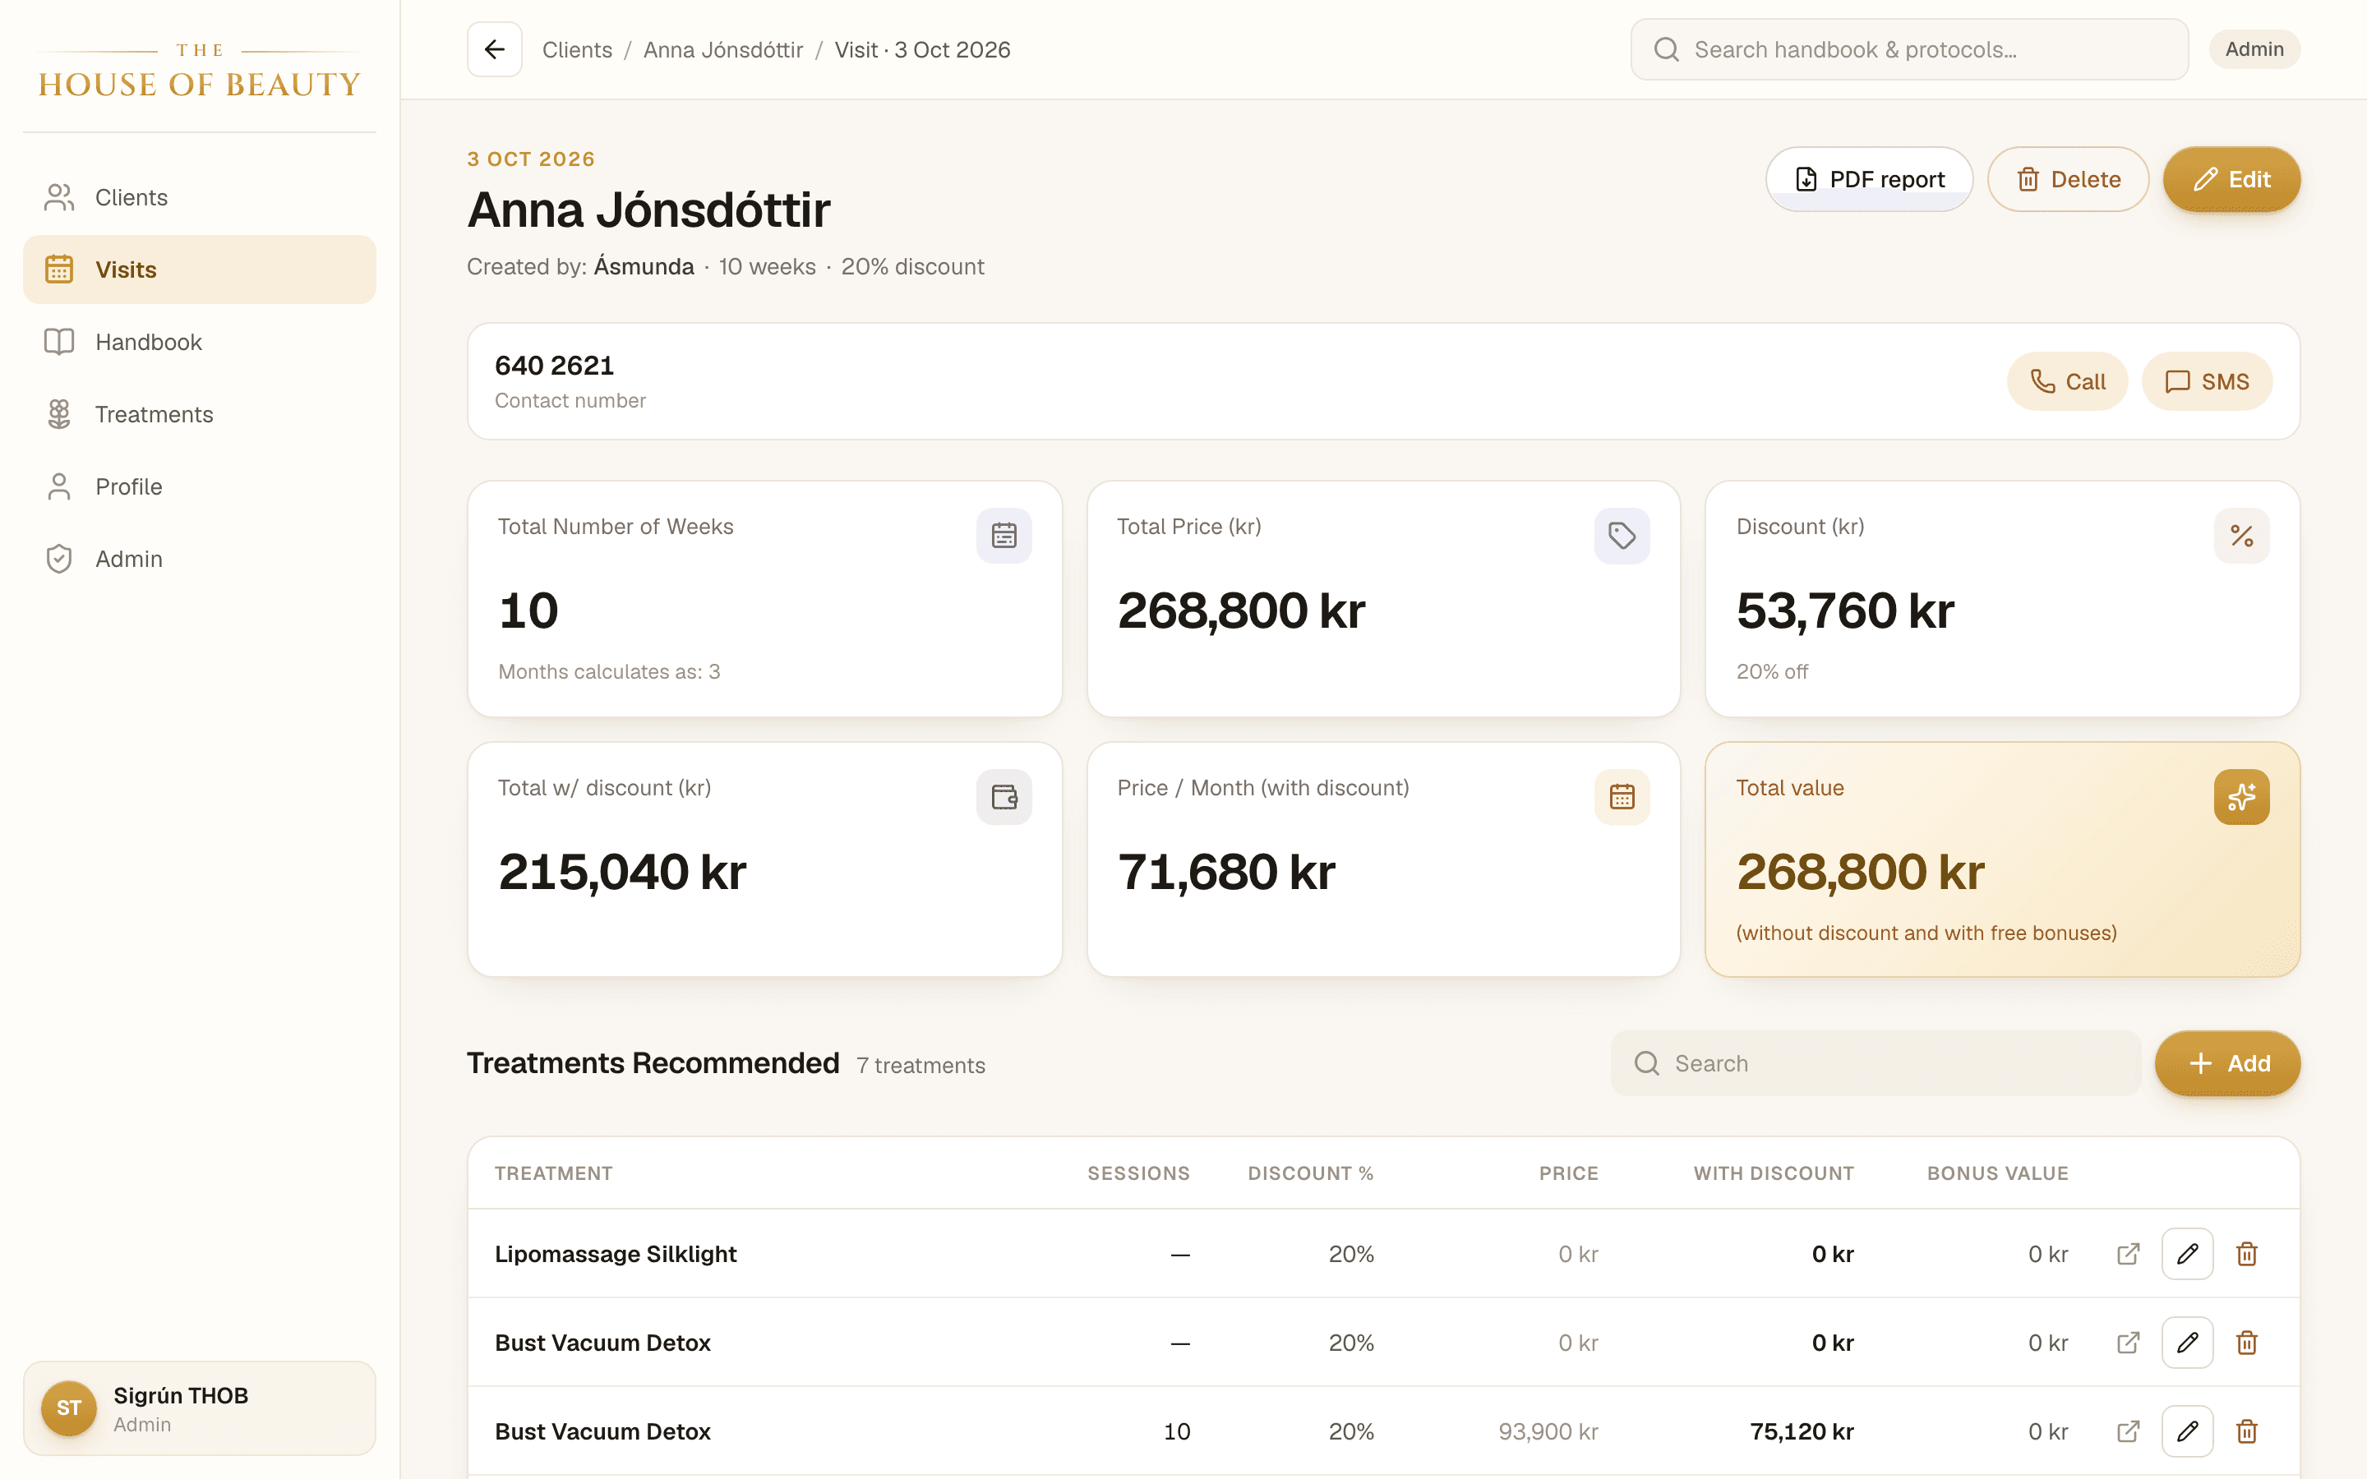This screenshot has height=1479, width=2367.
Task: Delete the Bust Vacuum Detox row with 10 sessions
Action: (x=2247, y=1432)
